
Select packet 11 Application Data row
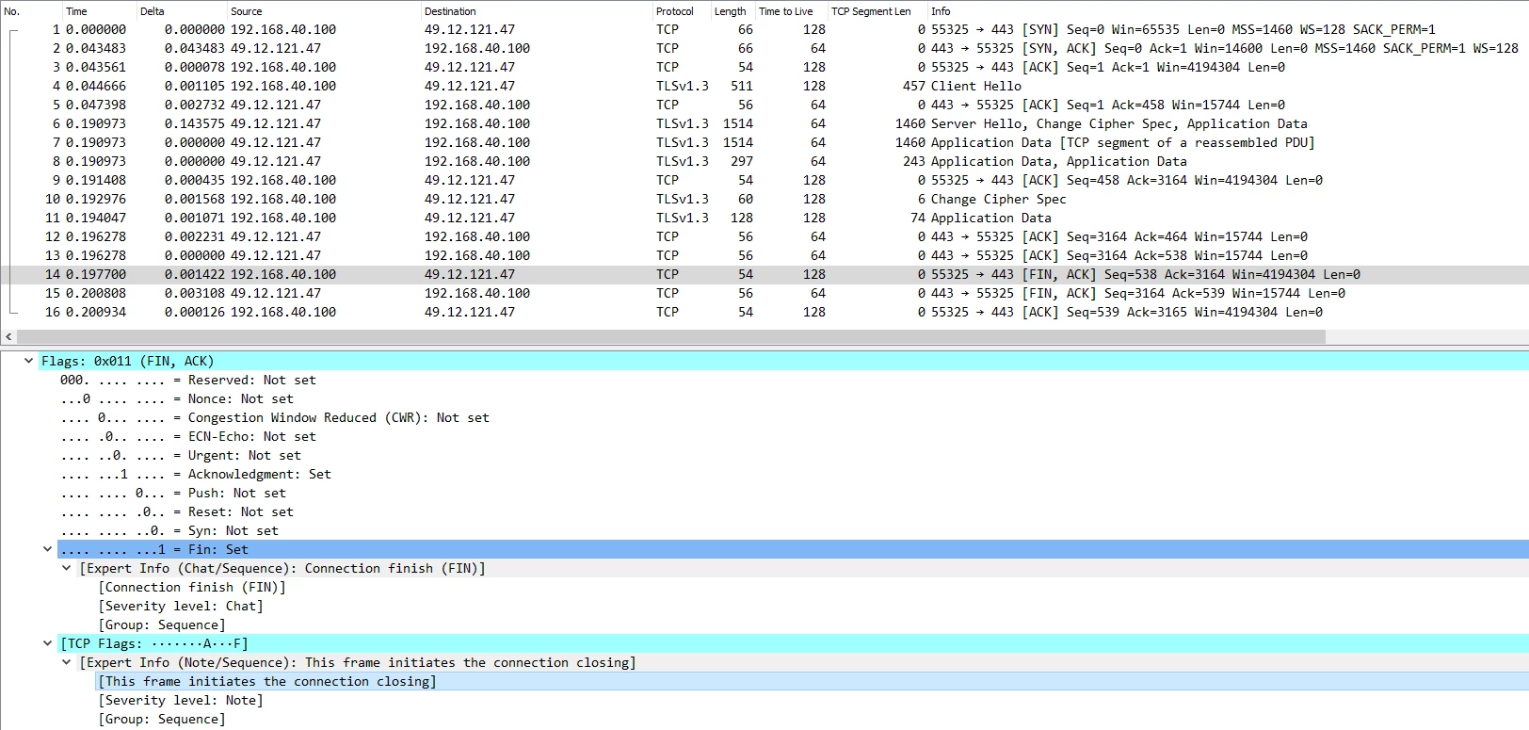(764, 218)
